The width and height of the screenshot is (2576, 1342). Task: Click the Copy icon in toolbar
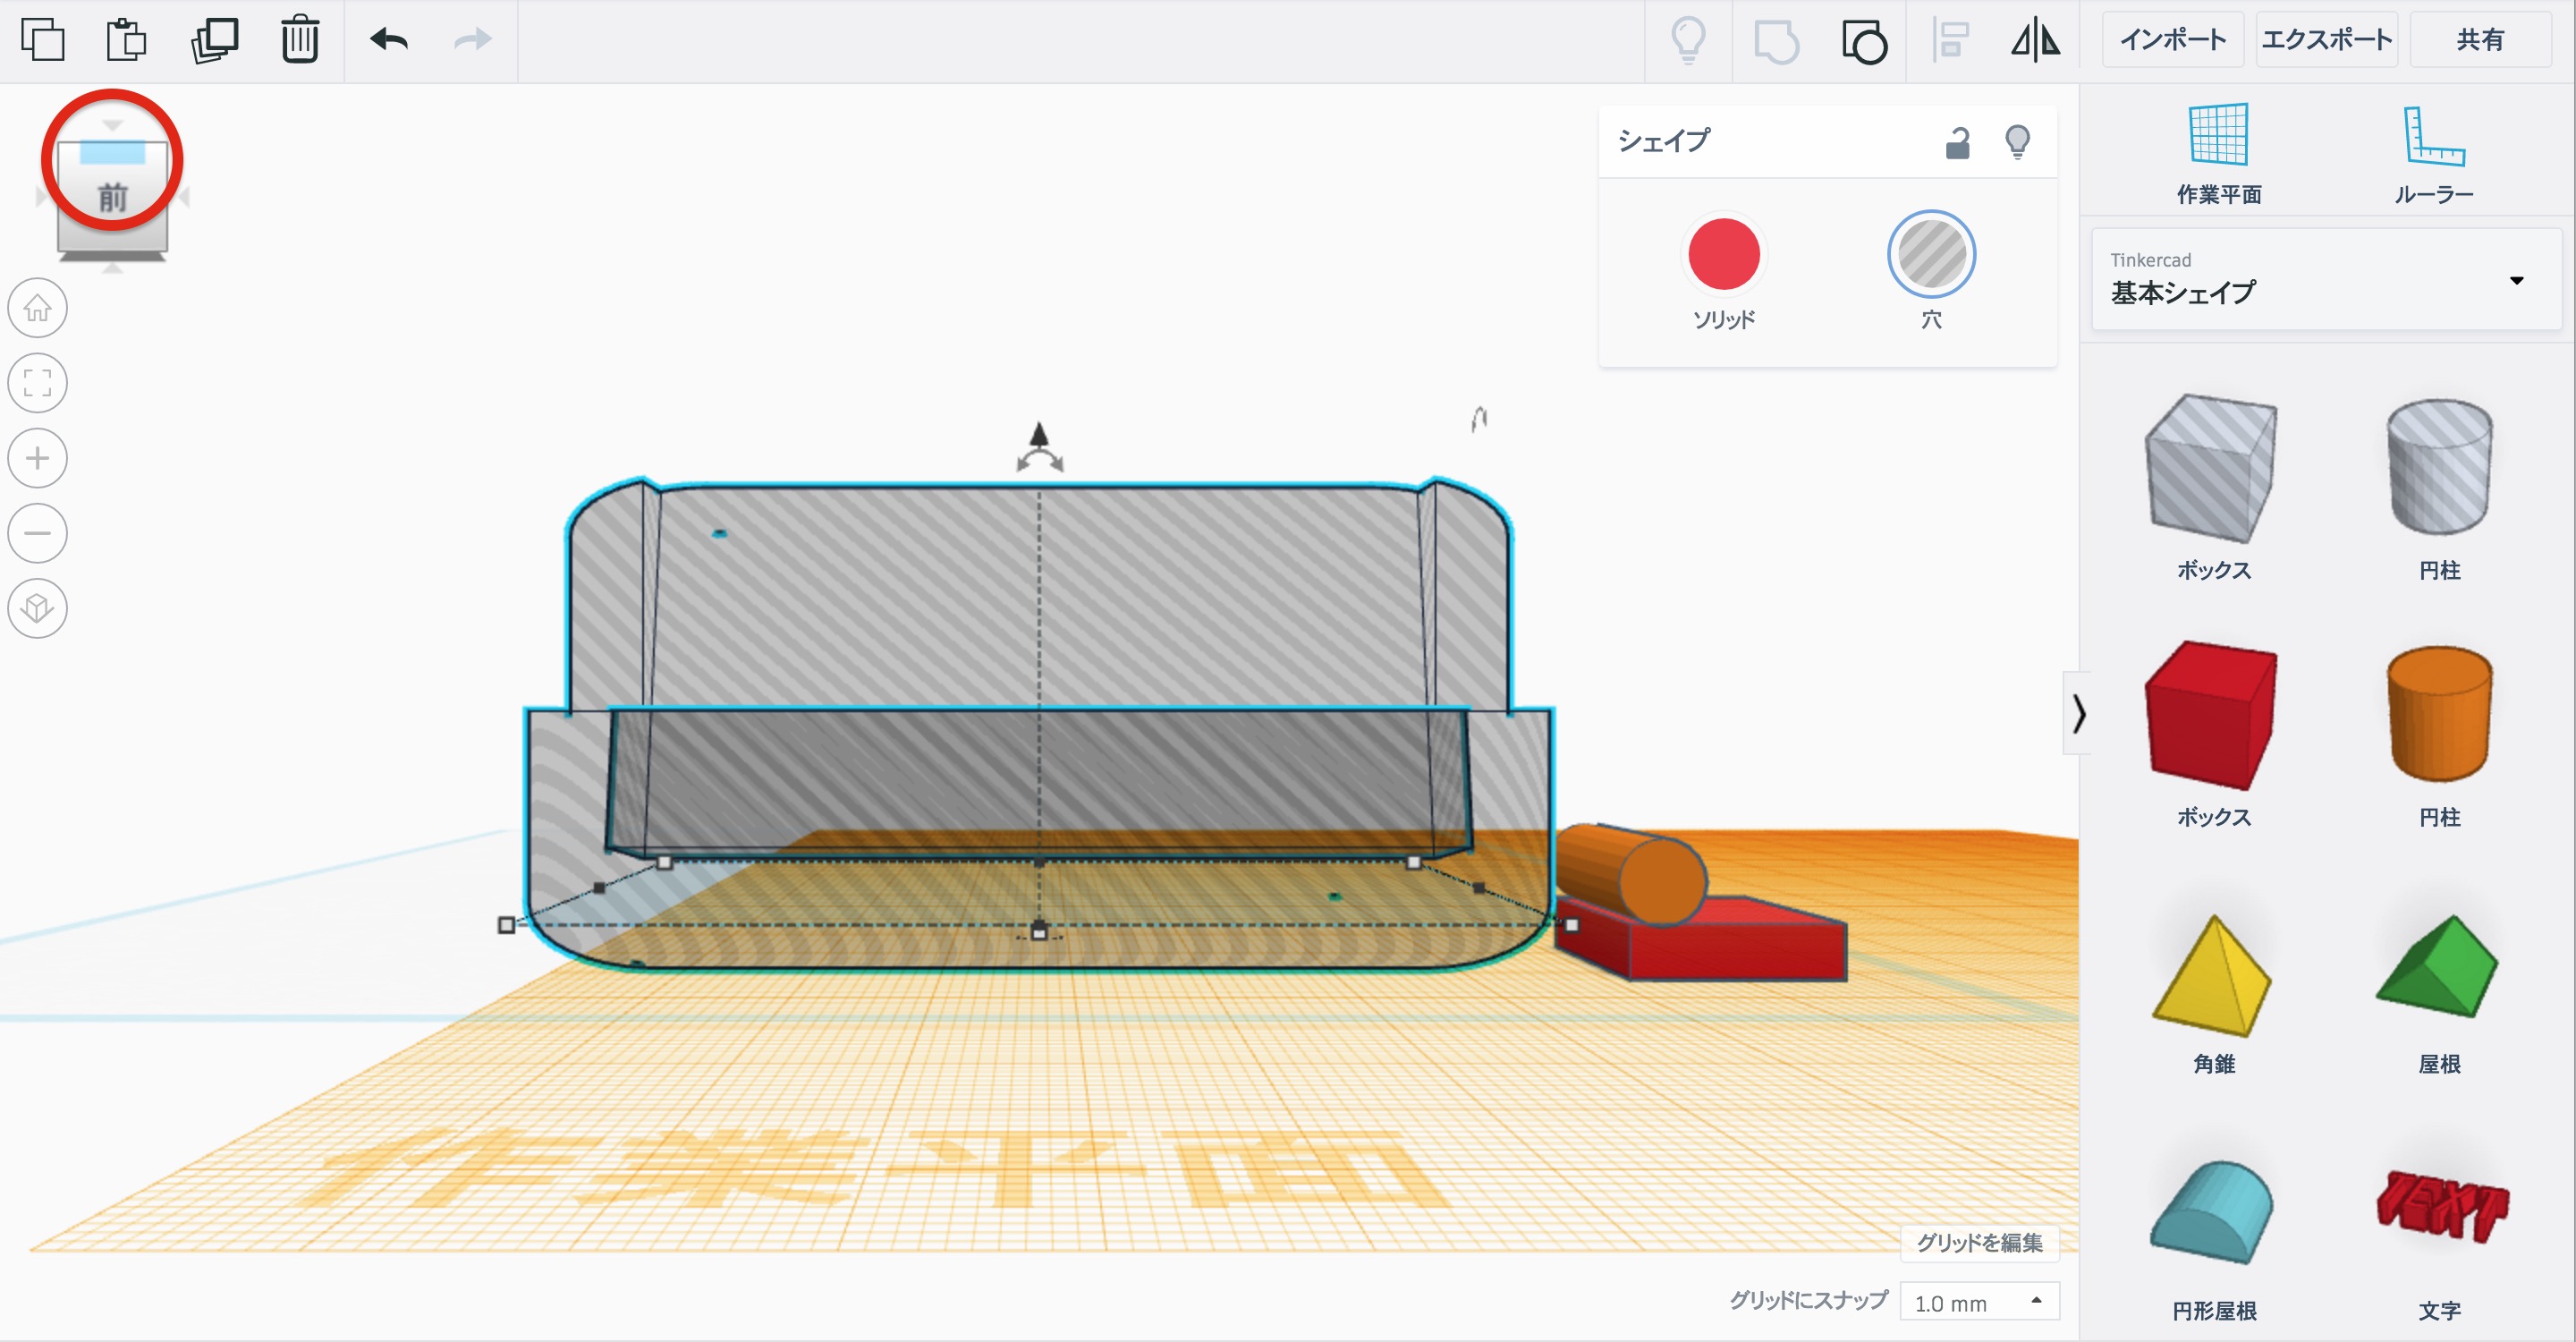point(42,40)
